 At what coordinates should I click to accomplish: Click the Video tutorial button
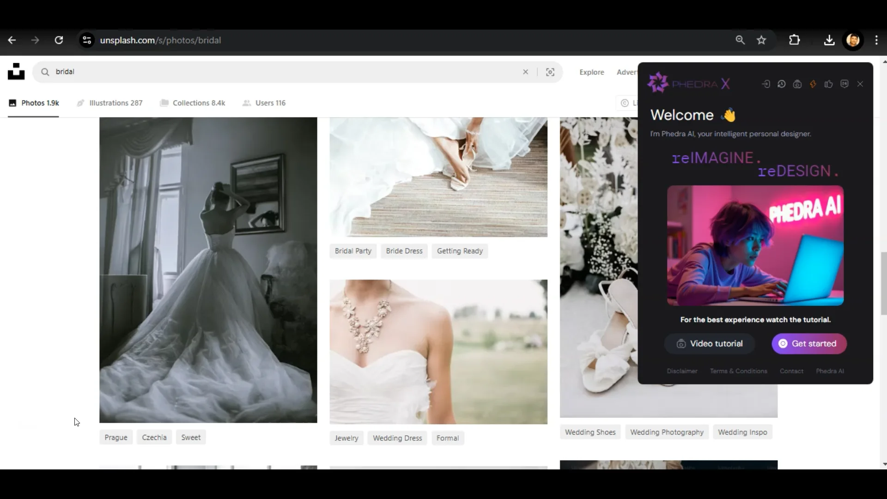pos(710,344)
